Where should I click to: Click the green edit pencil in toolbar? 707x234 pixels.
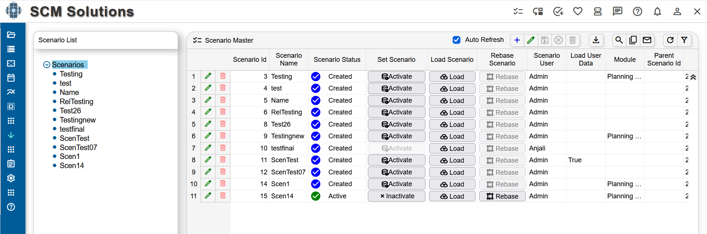(531, 40)
